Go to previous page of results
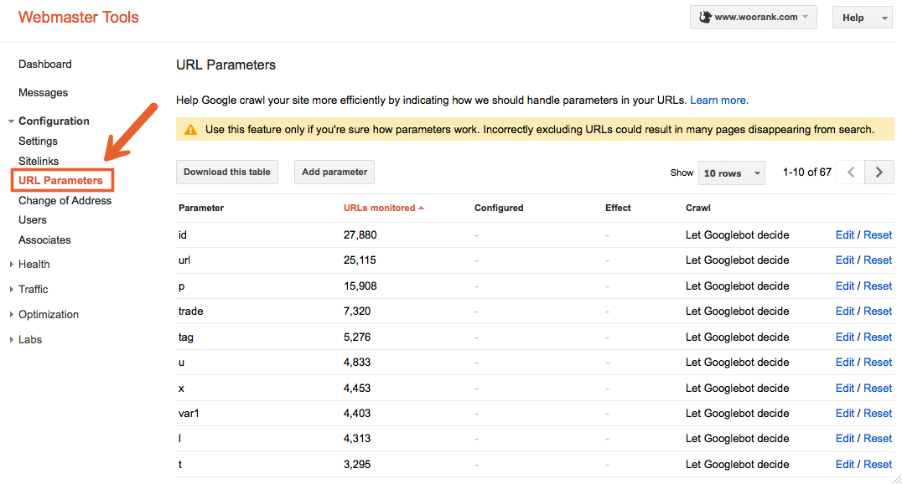The height and width of the screenshot is (484, 902). tap(850, 172)
